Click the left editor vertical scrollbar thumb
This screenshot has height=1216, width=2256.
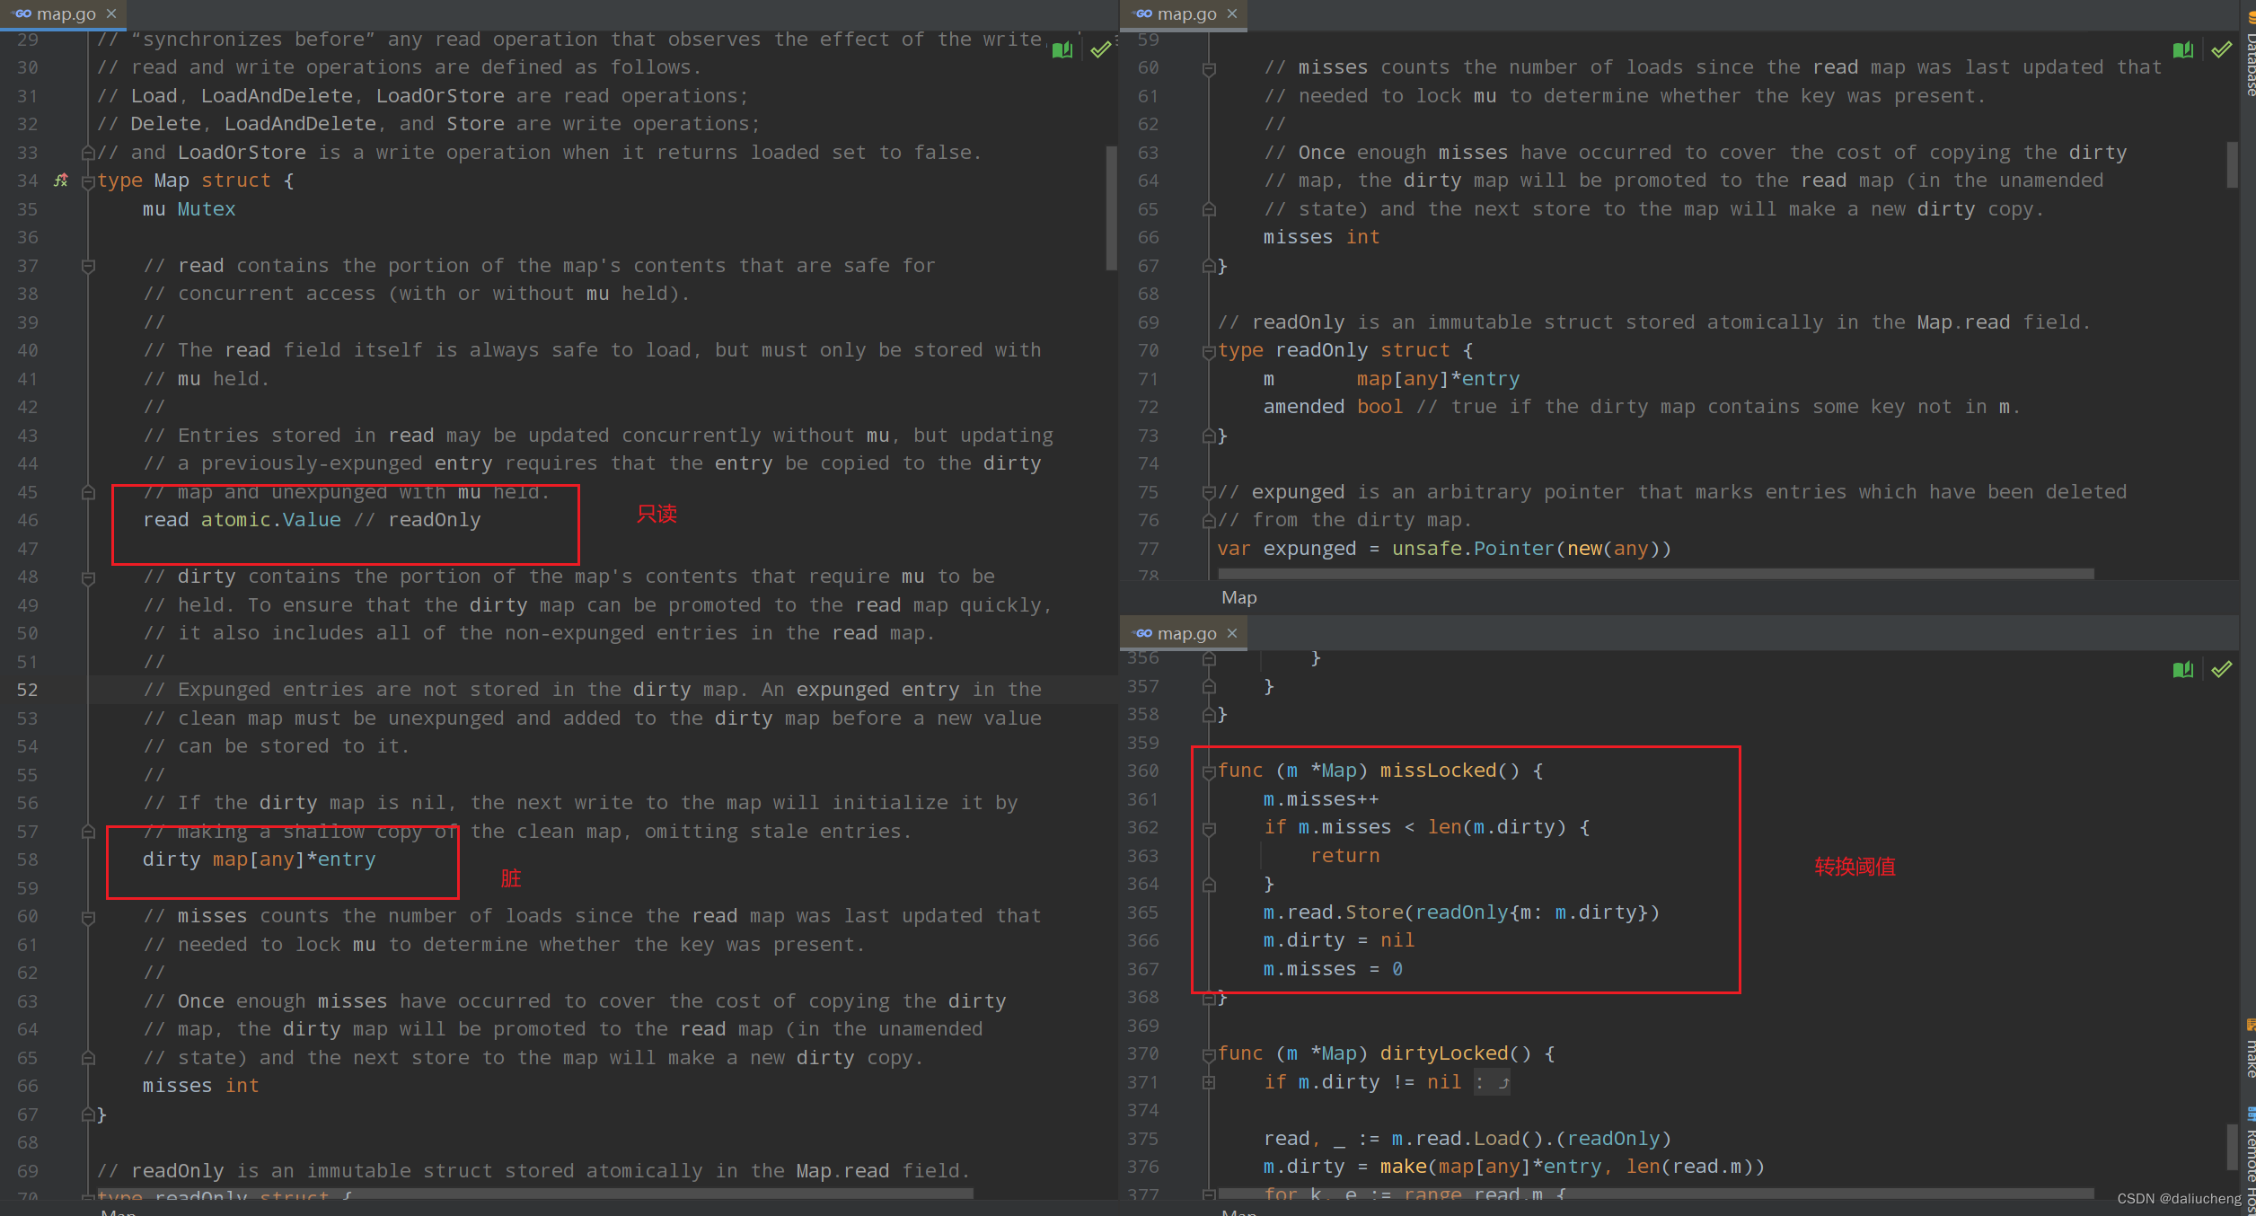pos(1111,207)
